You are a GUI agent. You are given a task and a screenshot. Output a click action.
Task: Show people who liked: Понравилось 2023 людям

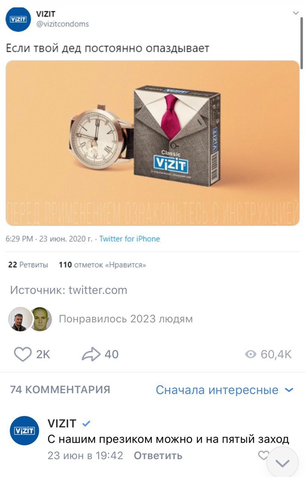coord(126,319)
